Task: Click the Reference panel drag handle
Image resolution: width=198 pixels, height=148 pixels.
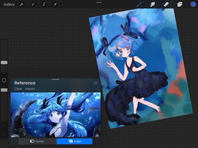Action: [x=56, y=80]
